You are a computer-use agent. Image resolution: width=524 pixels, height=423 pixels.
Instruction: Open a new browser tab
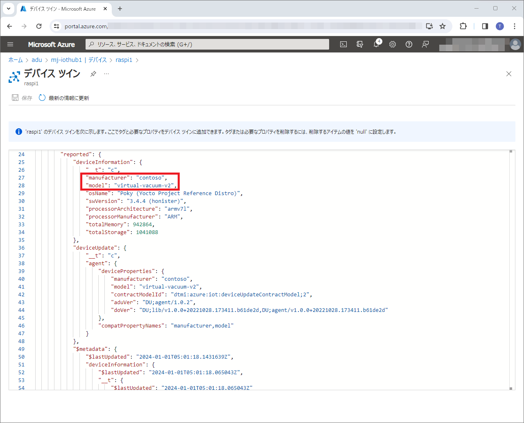(120, 9)
